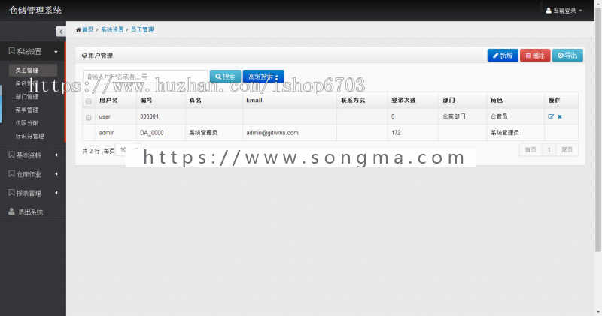The width and height of the screenshot is (602, 316).
Task: Toggle the select-all checkbox in table header
Action: pos(88,101)
